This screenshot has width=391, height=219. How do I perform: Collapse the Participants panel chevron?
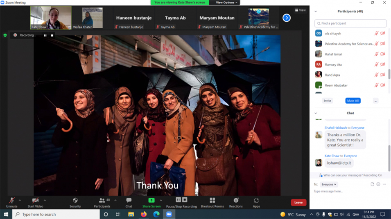click(x=316, y=11)
